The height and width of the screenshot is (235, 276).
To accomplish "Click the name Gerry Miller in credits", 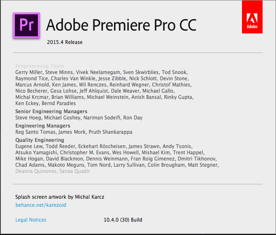I will [x=29, y=72].
